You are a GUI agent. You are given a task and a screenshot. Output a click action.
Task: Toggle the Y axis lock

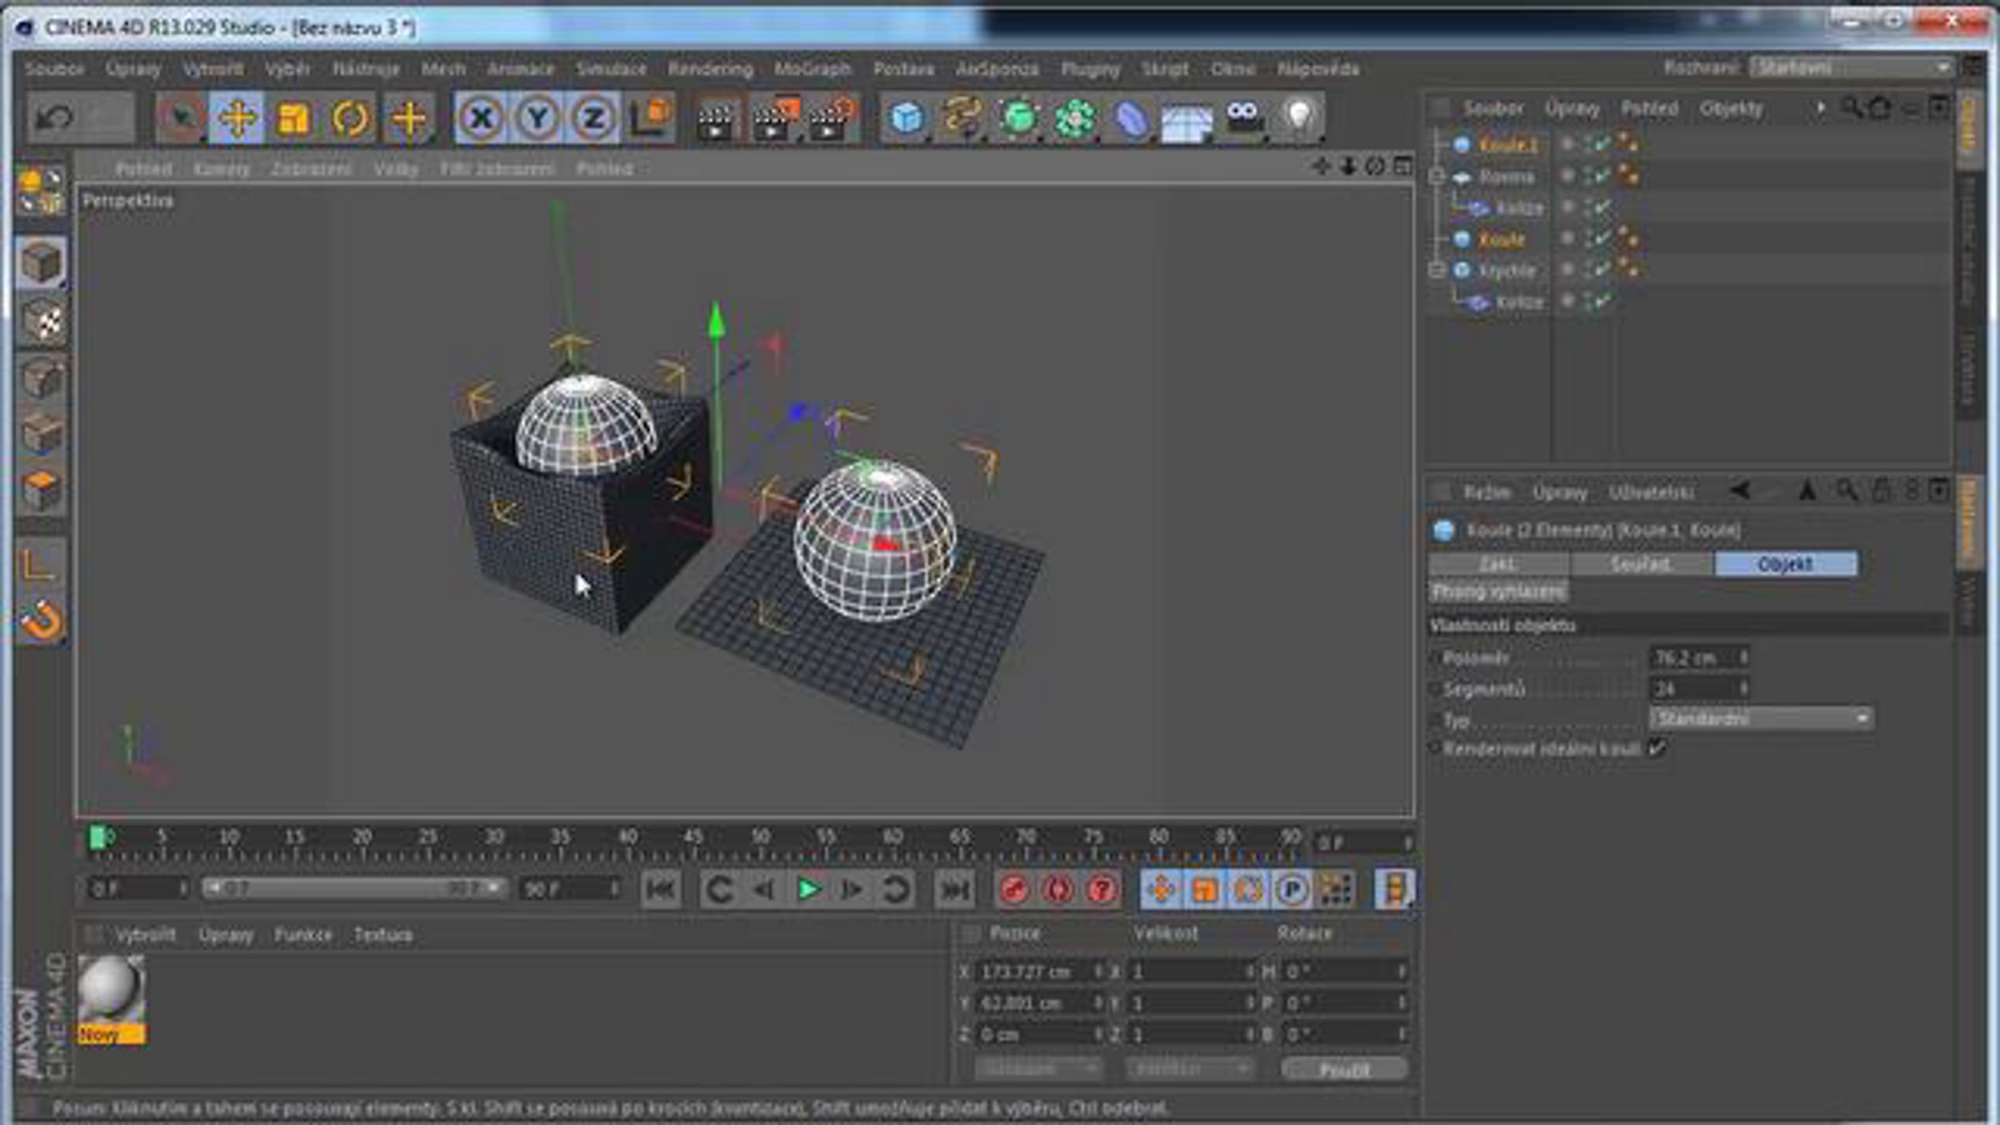pos(537,118)
